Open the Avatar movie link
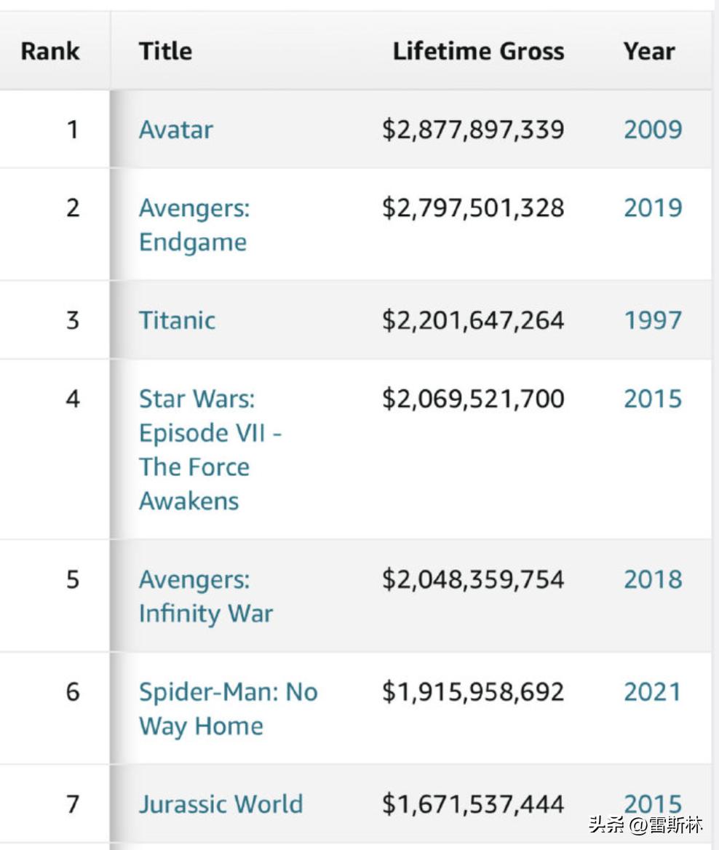Screen dimensions: 719x850 [176, 130]
